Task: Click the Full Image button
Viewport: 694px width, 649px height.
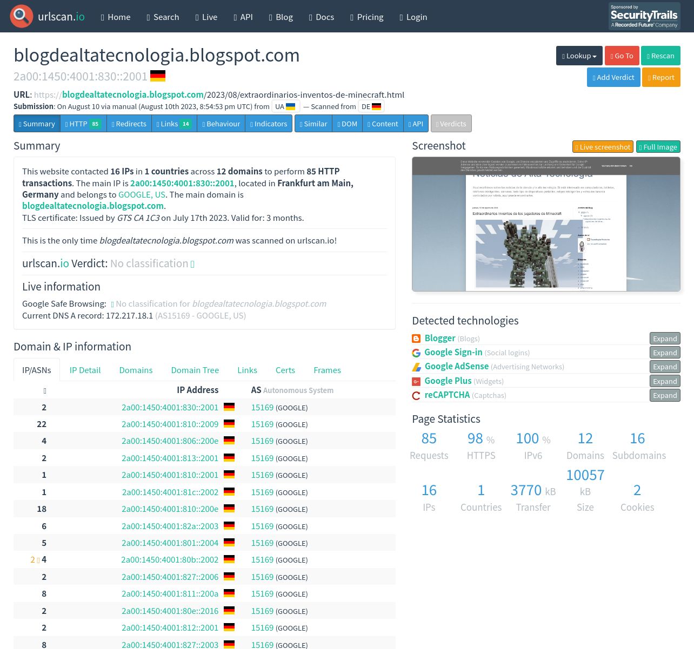Action: (x=658, y=147)
